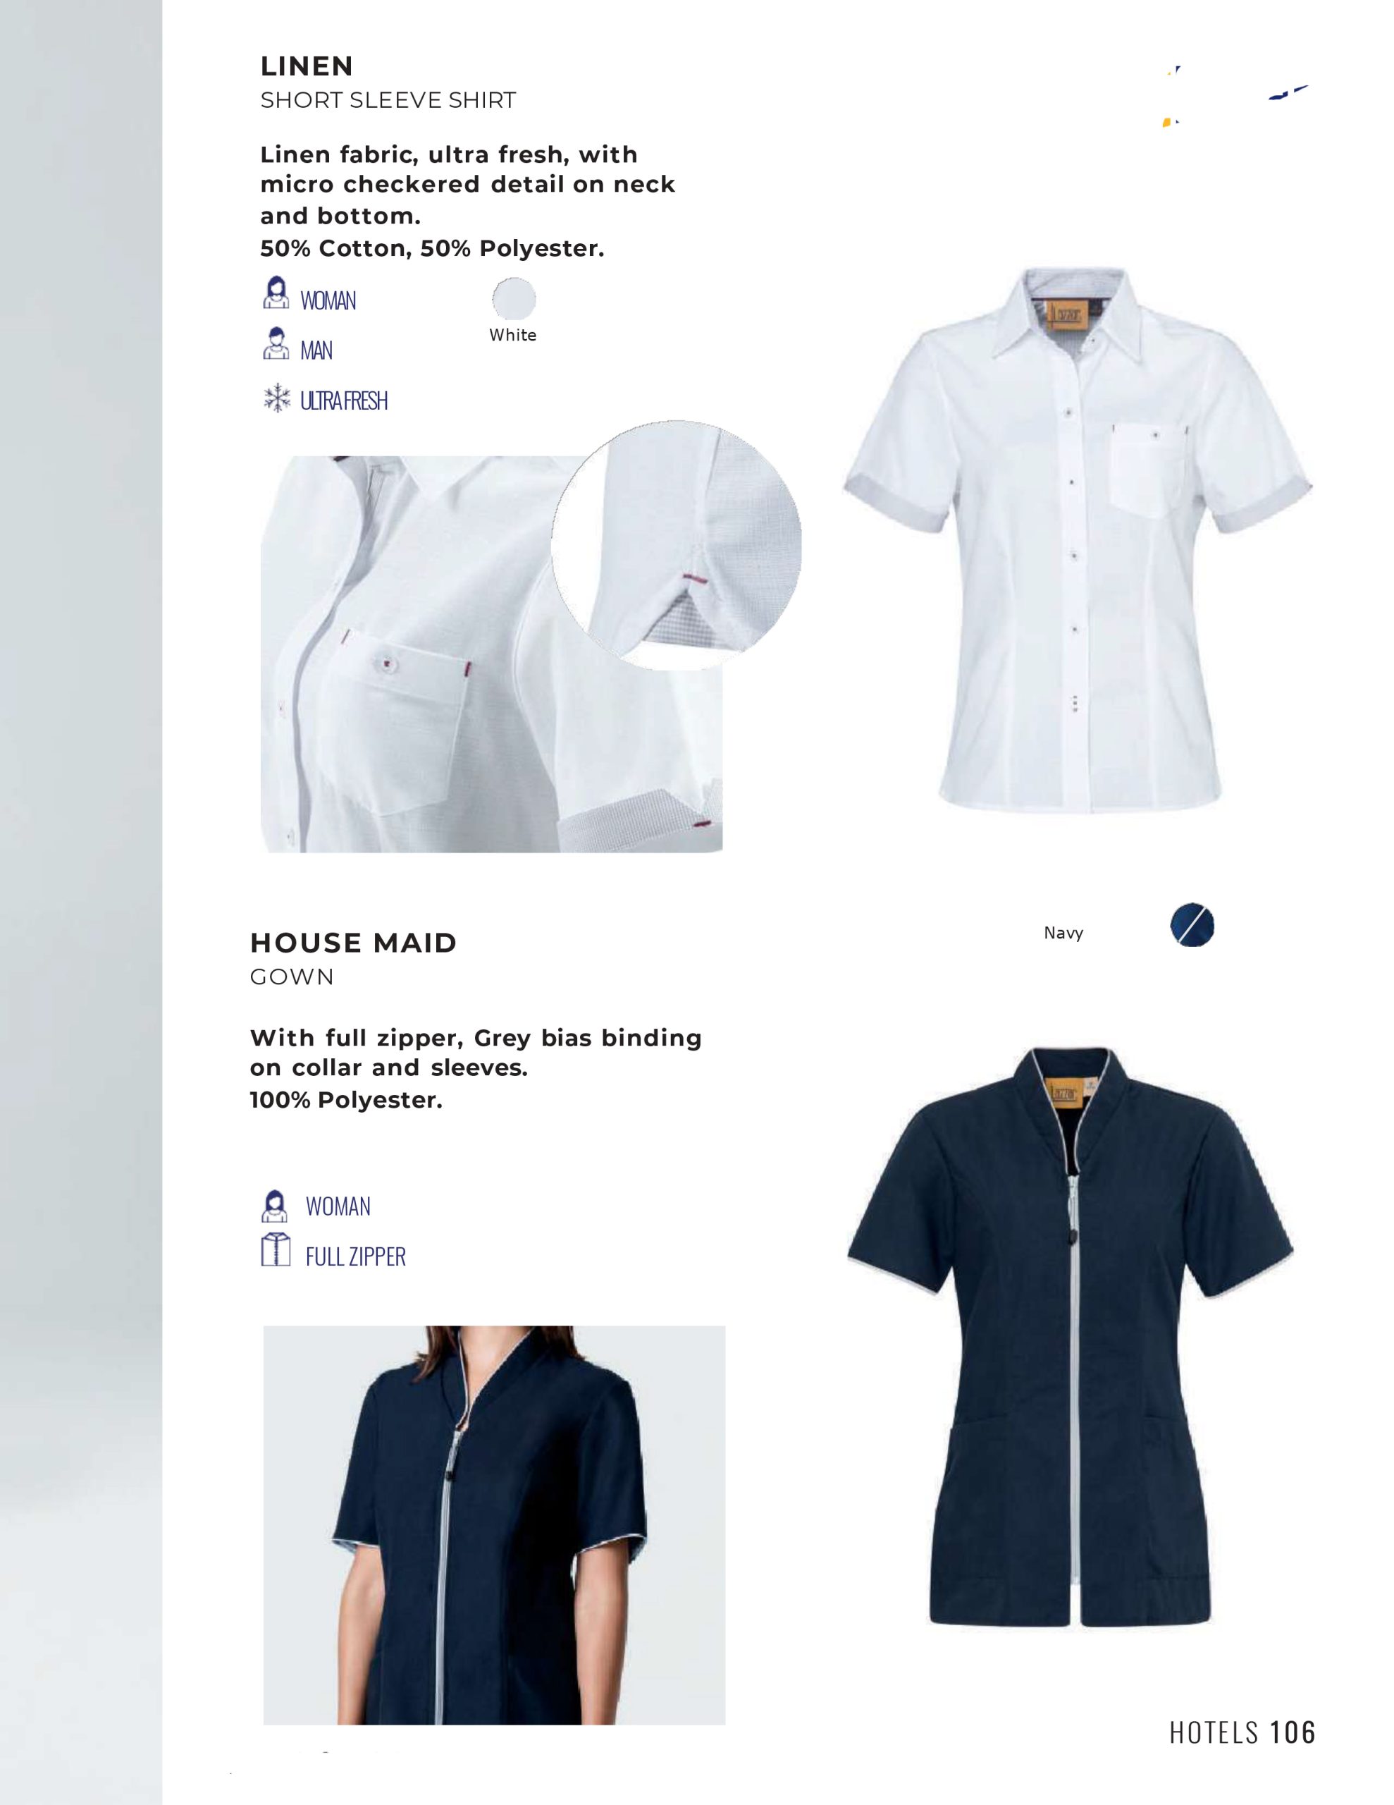The image size is (1394, 1805).
Task: Open the white short sleeve shirt image
Action: [1077, 541]
